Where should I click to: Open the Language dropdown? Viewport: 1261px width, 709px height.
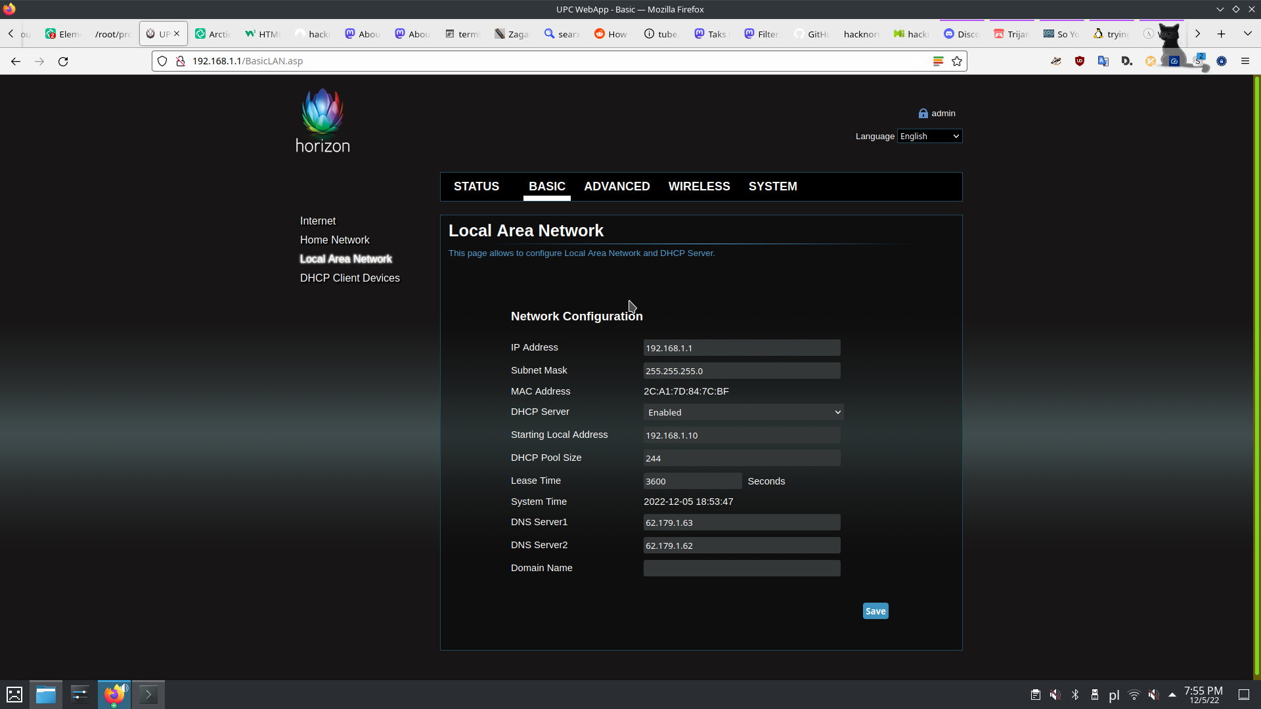pos(930,136)
